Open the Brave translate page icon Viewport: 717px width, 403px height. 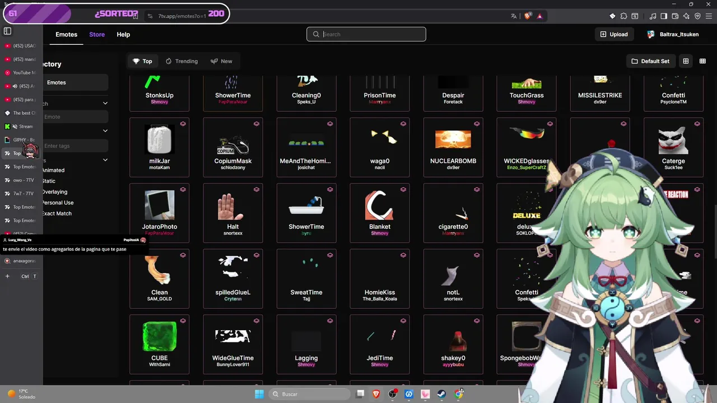point(514,16)
